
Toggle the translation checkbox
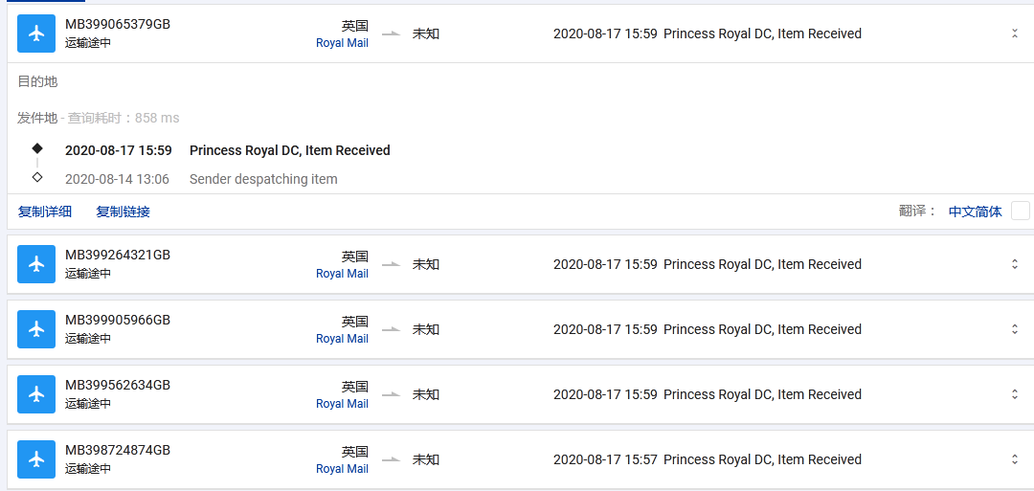1020,212
